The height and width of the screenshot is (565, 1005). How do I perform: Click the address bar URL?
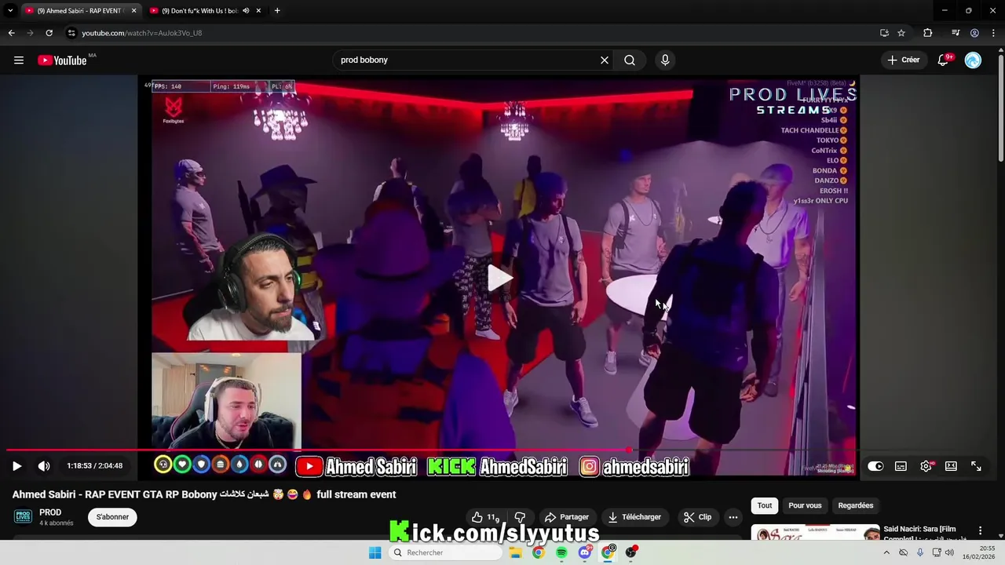pyautogui.click(x=142, y=33)
